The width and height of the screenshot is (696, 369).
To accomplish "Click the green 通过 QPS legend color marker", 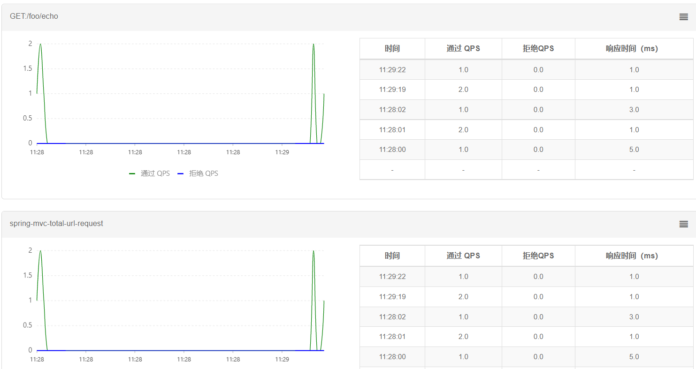I will coord(132,173).
